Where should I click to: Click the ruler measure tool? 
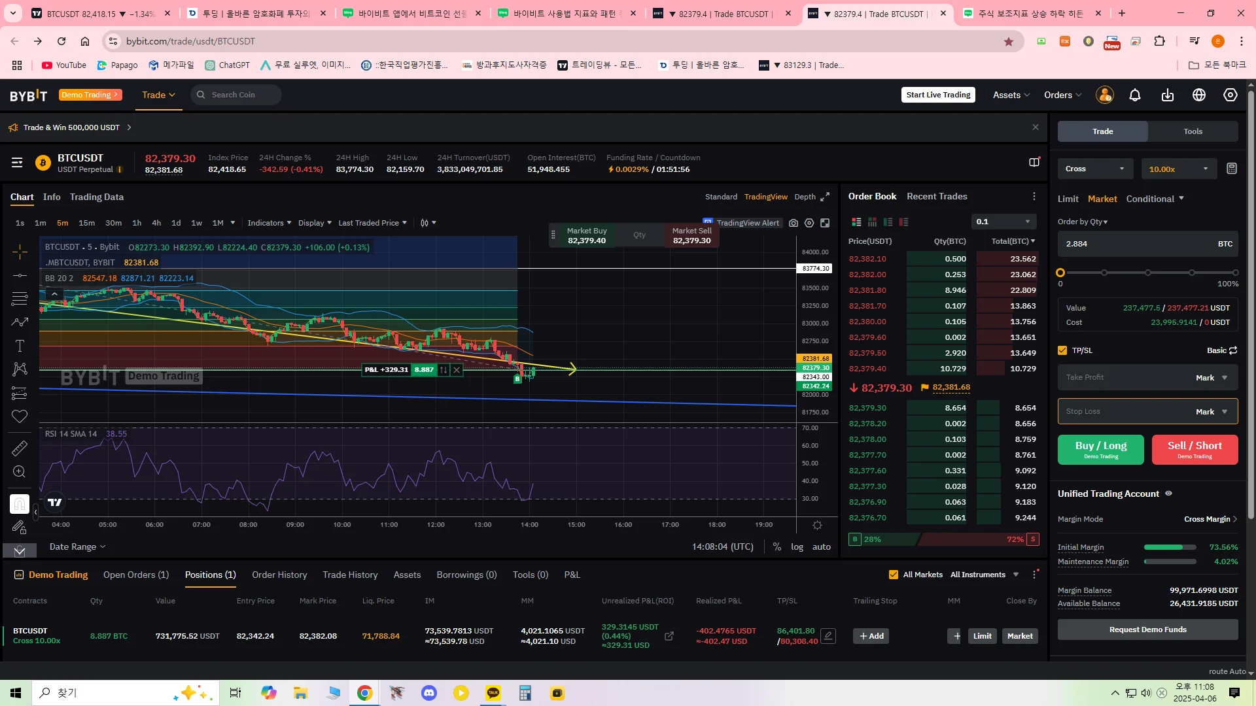[x=20, y=448]
